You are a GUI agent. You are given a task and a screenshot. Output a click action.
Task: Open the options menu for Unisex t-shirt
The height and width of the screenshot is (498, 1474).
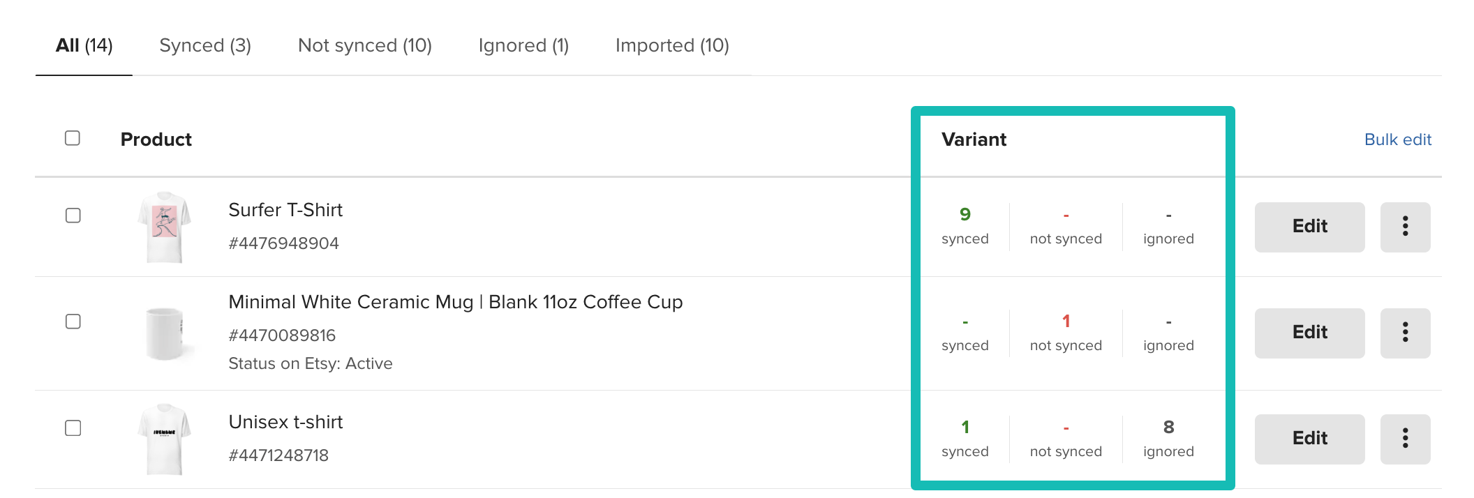1405,438
